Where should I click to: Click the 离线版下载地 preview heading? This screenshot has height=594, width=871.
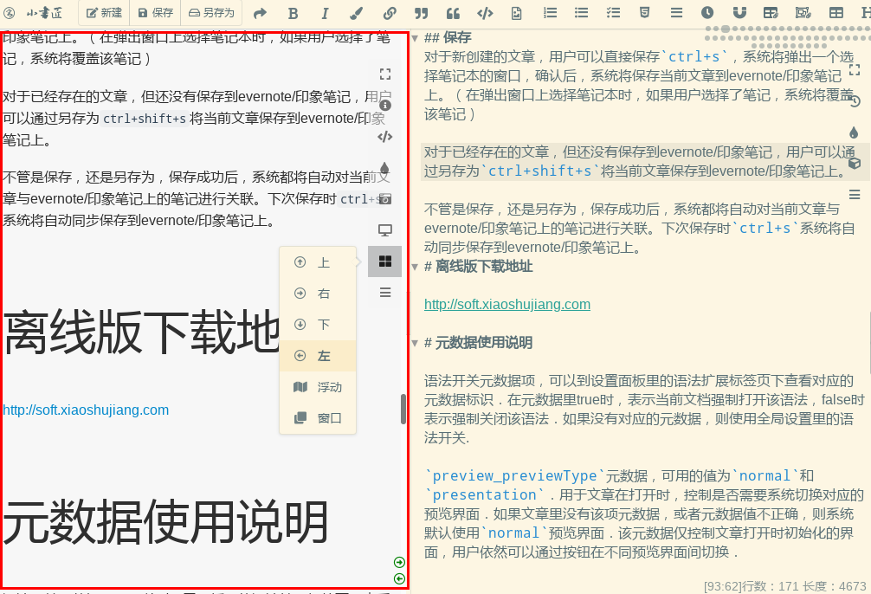(x=141, y=333)
